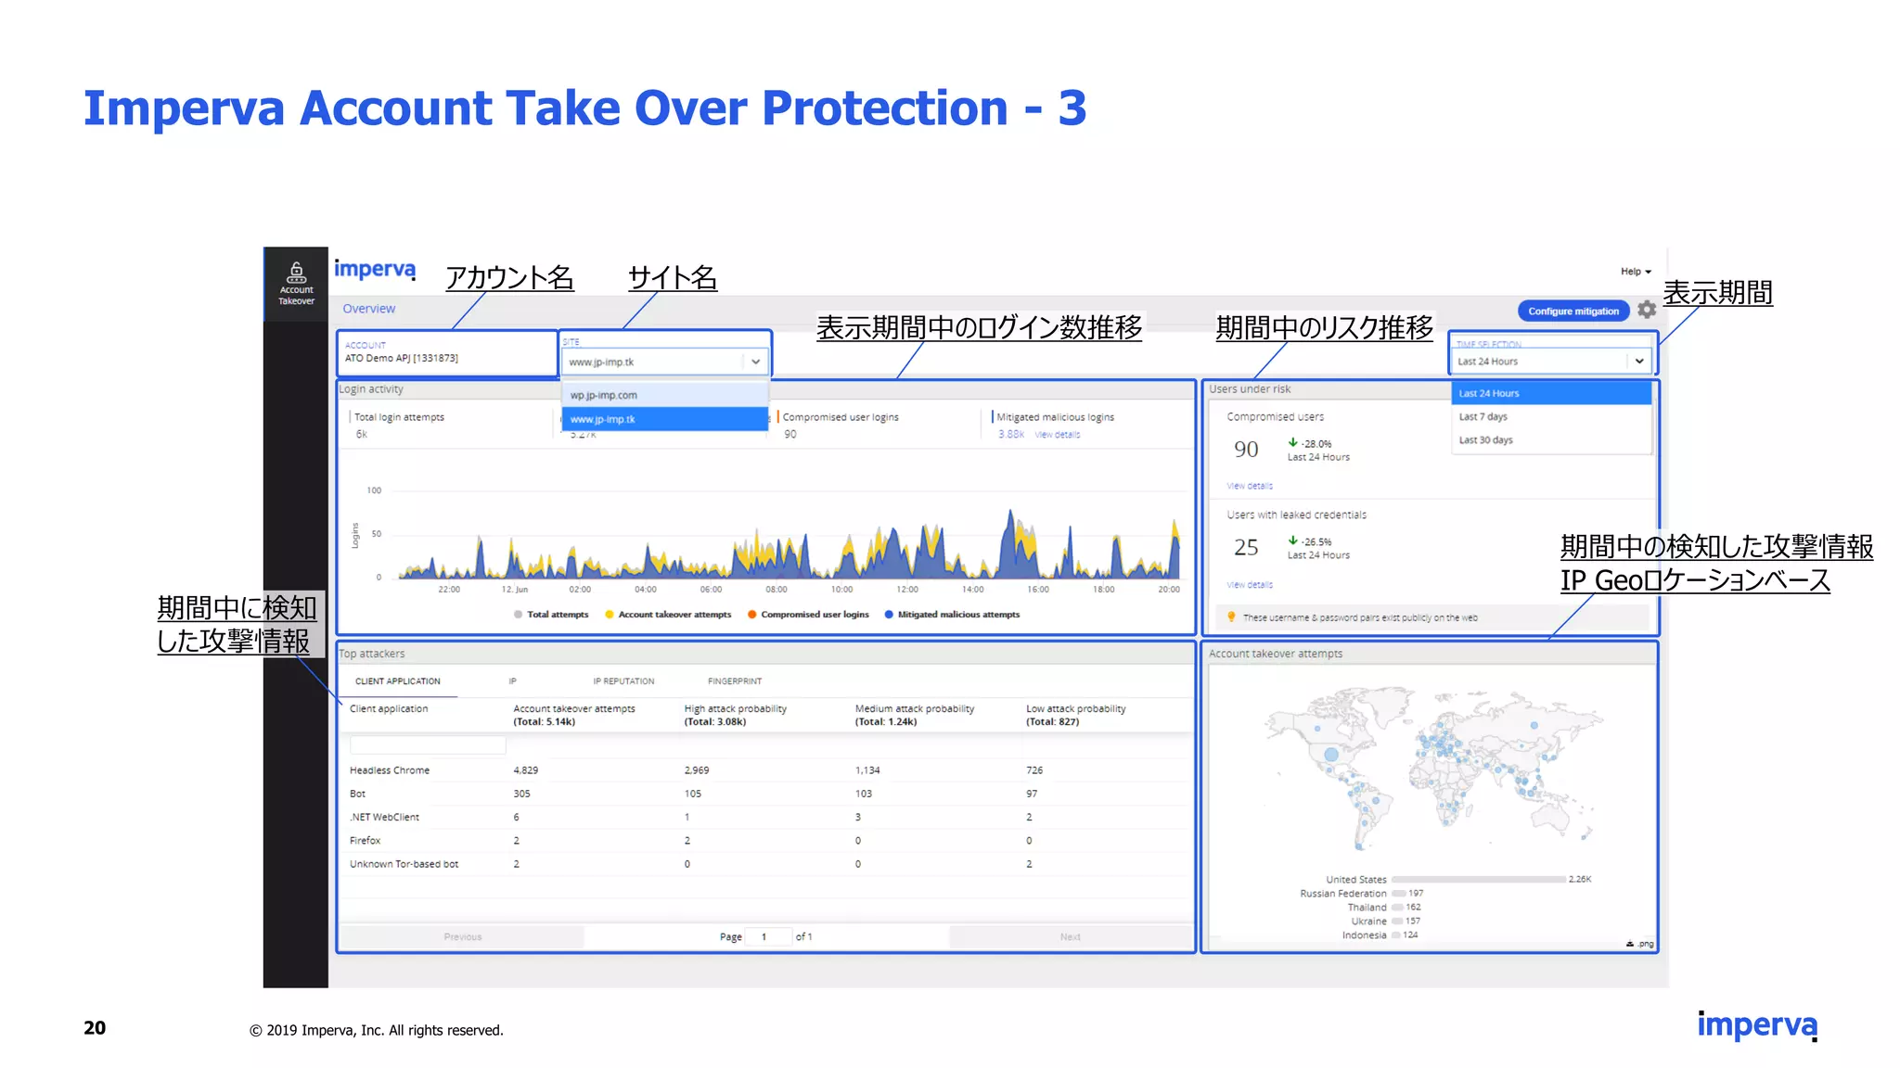Click the Headless Chrome row
1900x1068 pixels.
(x=765, y=770)
